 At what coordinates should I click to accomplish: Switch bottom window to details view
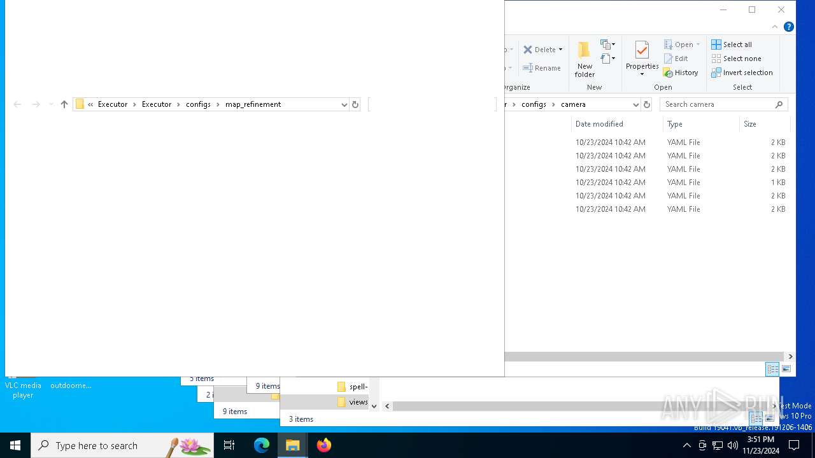tap(756, 419)
